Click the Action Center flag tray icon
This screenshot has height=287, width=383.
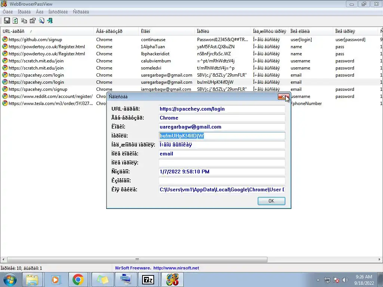pyautogui.click(x=336, y=280)
